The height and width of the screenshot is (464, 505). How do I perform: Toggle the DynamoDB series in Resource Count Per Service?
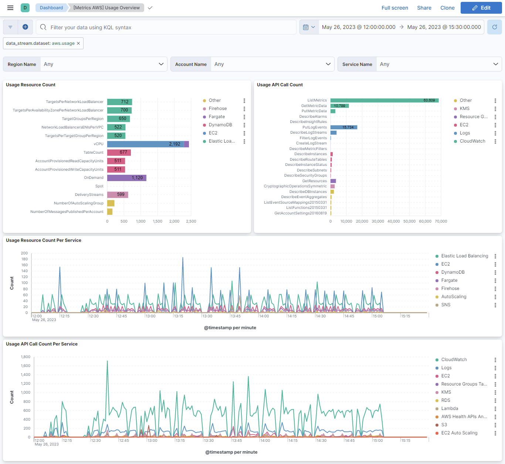(453, 272)
